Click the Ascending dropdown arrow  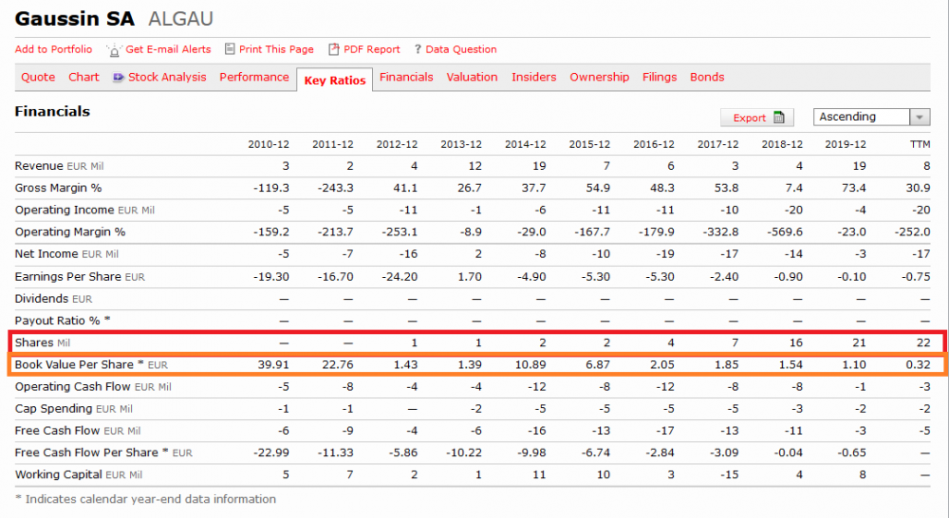920,117
